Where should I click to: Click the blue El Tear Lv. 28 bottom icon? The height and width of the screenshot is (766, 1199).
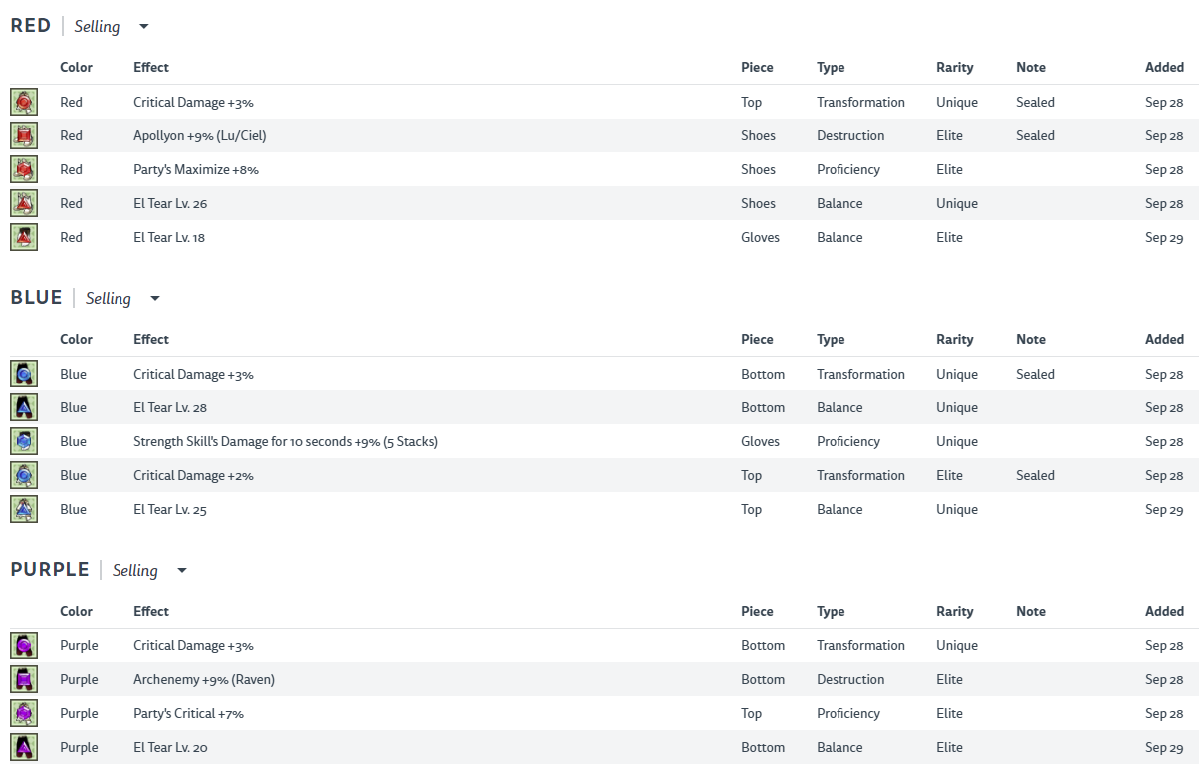(24, 407)
